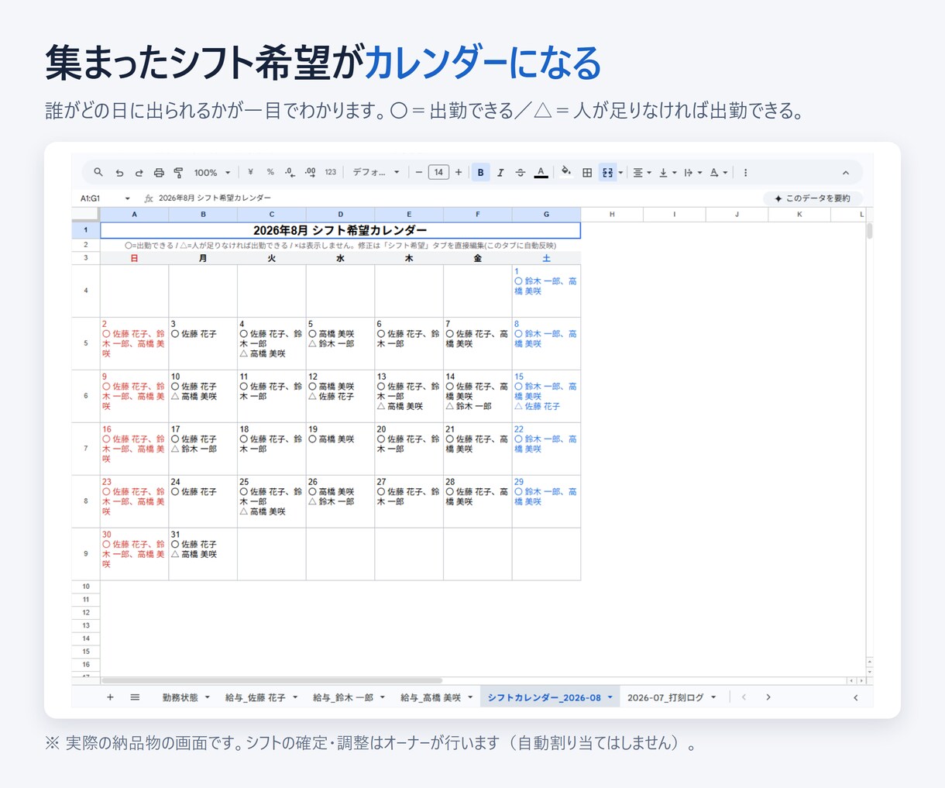The image size is (945, 788).
Task: Switch to the 2026-07_打刻ログ tab
Action: coord(671,697)
